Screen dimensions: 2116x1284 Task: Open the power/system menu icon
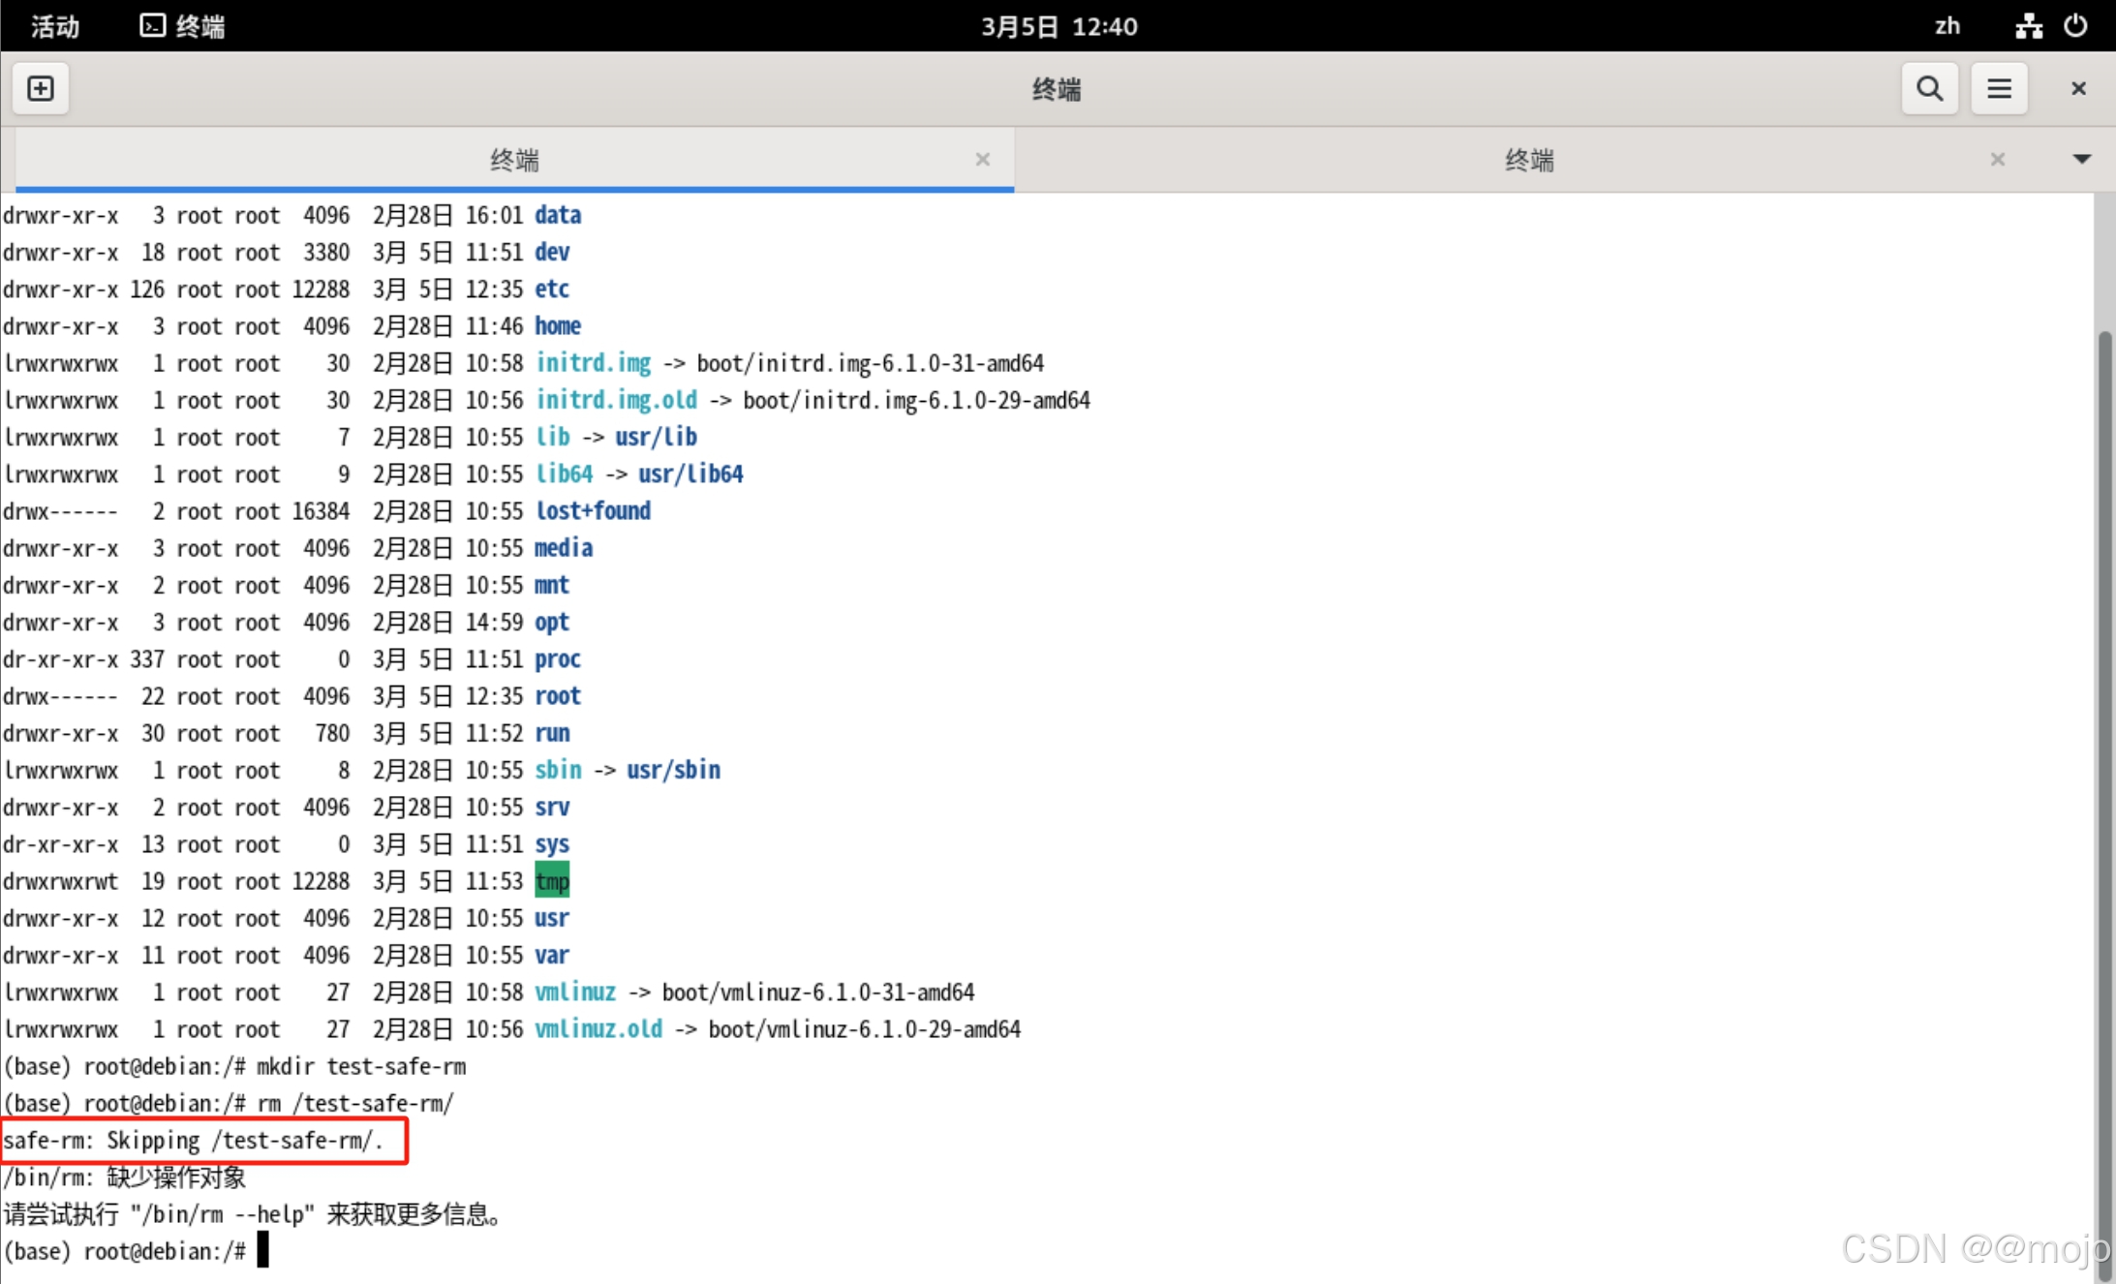pyautogui.click(x=2075, y=25)
